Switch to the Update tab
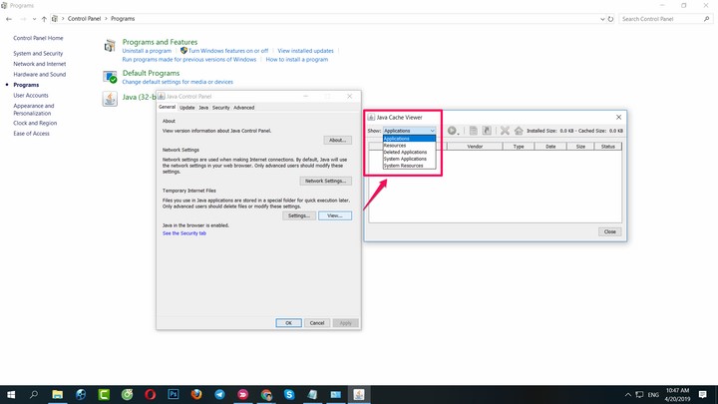 coord(186,108)
